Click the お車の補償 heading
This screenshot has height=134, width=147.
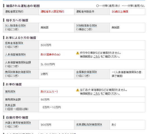[x=14, y=84]
